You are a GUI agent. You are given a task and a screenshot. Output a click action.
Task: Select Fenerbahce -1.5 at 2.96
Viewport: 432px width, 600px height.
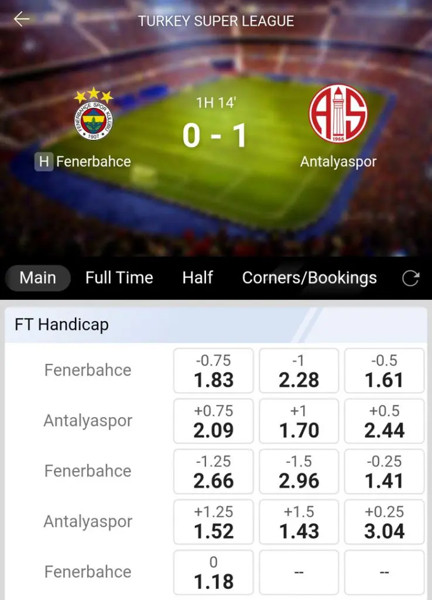click(299, 472)
